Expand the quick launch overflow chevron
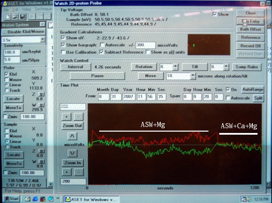This screenshot has width=272, height=203. coord(58,198)
